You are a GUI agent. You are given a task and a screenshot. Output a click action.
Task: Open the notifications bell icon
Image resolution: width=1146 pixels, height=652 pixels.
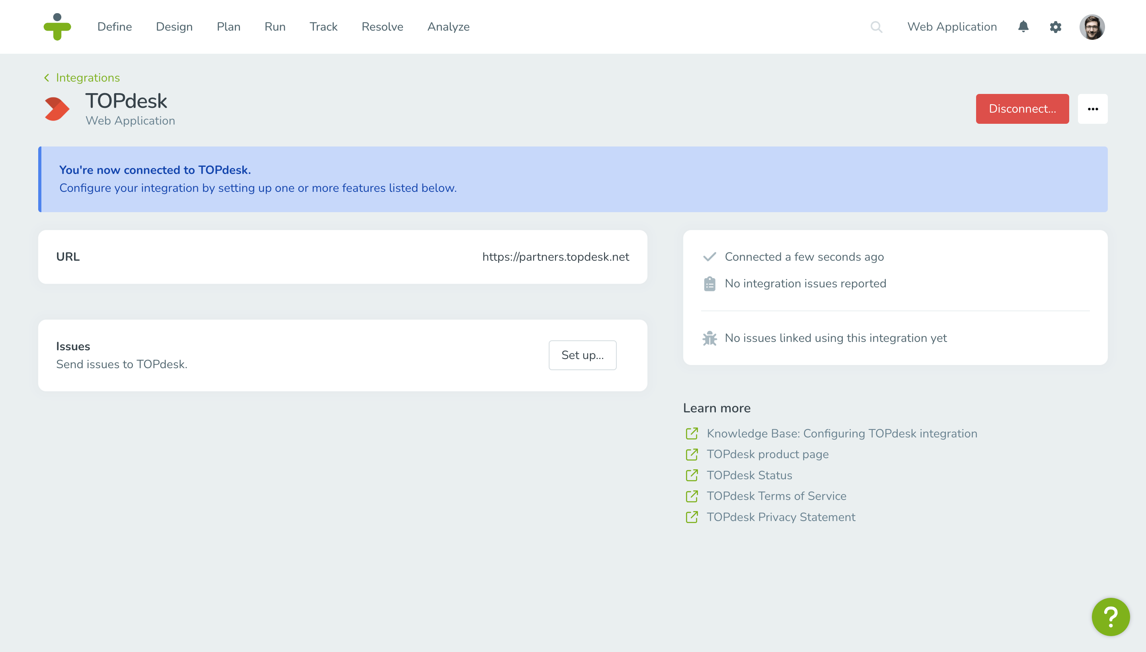pyautogui.click(x=1023, y=27)
